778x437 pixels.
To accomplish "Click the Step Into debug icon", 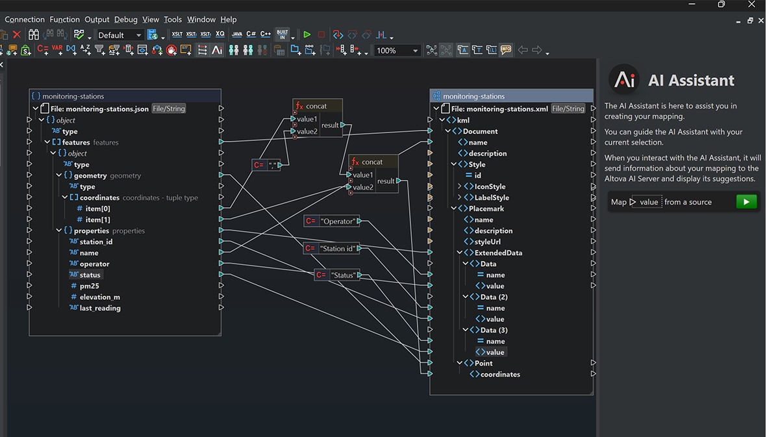I will (338, 34).
